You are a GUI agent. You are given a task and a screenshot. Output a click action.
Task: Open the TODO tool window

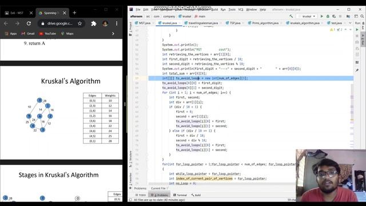[140, 195]
